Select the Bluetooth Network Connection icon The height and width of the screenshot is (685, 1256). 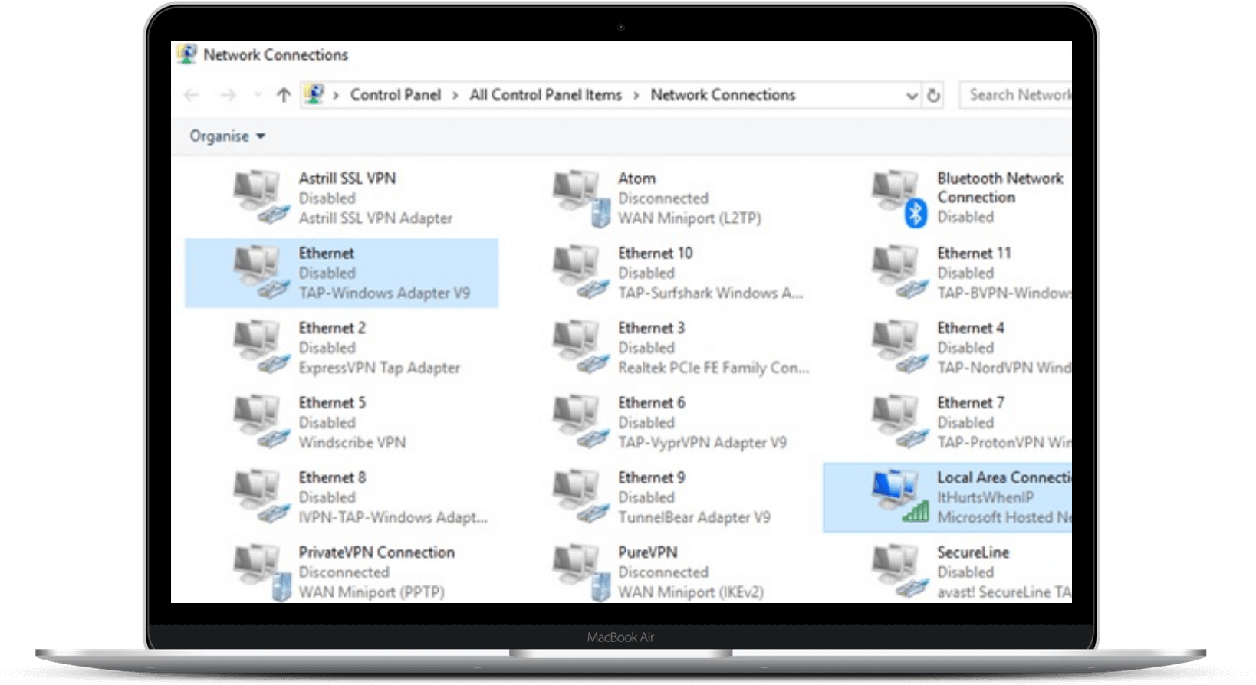[899, 198]
